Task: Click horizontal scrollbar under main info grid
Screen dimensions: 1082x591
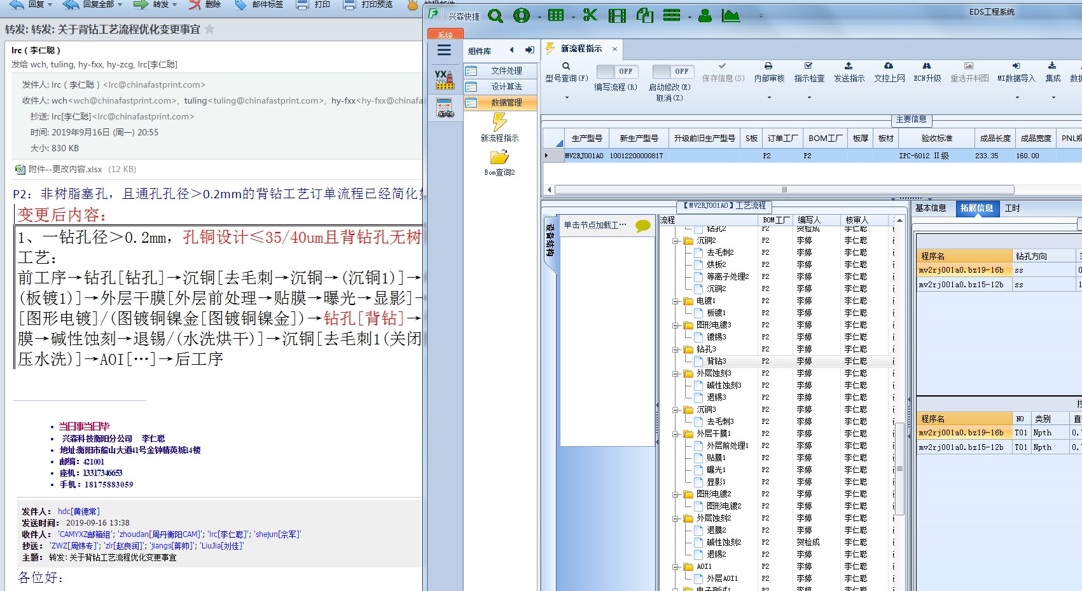Action: 784,189
